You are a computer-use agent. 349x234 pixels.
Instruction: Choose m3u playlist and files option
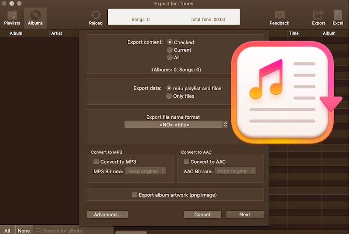tap(169, 88)
